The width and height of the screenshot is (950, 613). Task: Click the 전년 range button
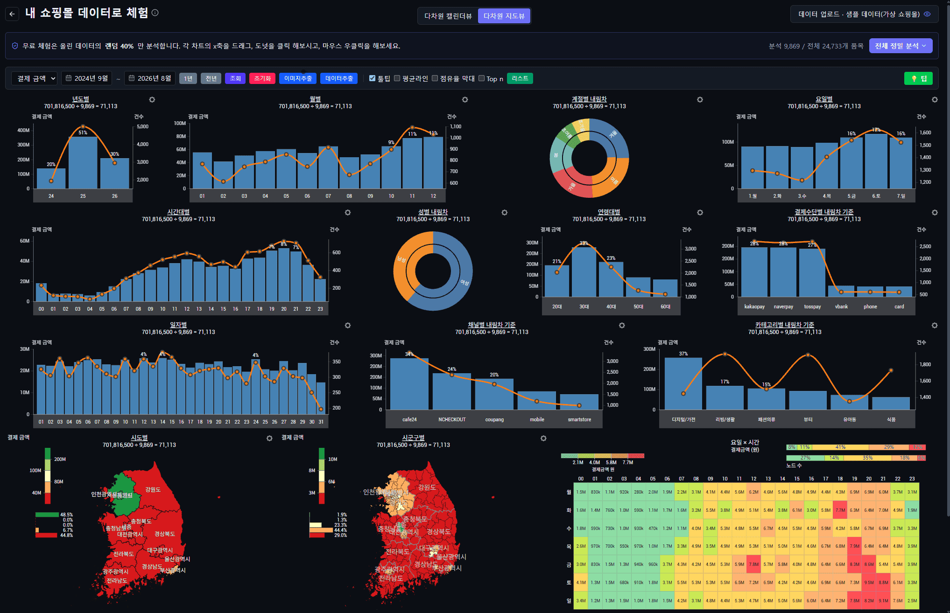pos(211,78)
